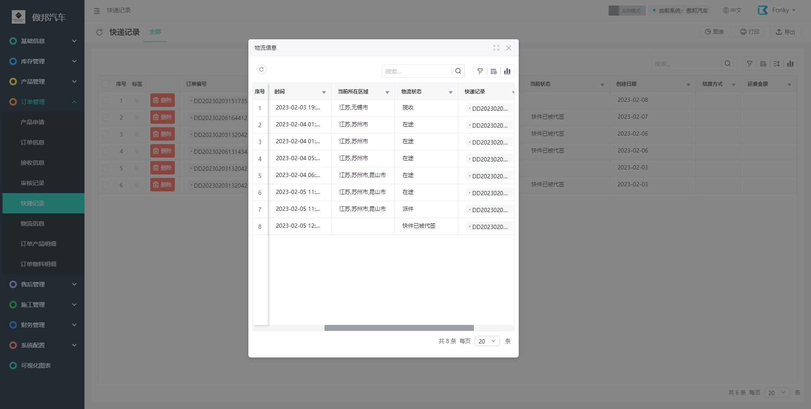Viewport: 811px width, 409px height.
Task: Click the sort/adjust icon in the 快递记录 toolbar
Action: [777, 64]
